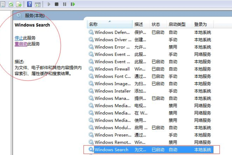Click 停止 link to stop the service
The height and width of the screenshot is (155, 232).
19,38
